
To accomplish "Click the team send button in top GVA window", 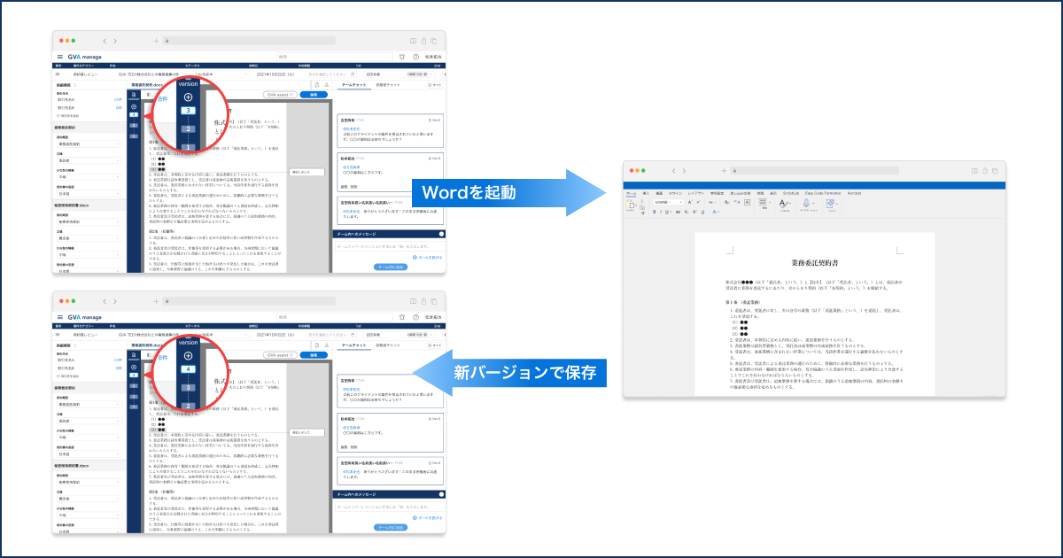I will point(390,266).
